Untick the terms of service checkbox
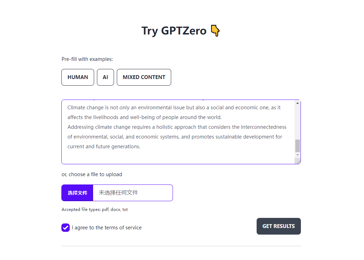This screenshot has height=260, width=364. 66,228
